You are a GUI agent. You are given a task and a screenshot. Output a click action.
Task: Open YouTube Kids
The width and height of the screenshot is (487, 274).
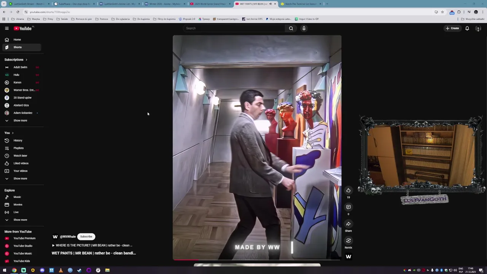tap(22, 261)
